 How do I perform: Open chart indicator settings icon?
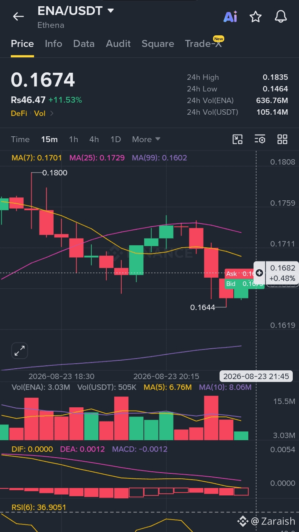tap(260, 139)
